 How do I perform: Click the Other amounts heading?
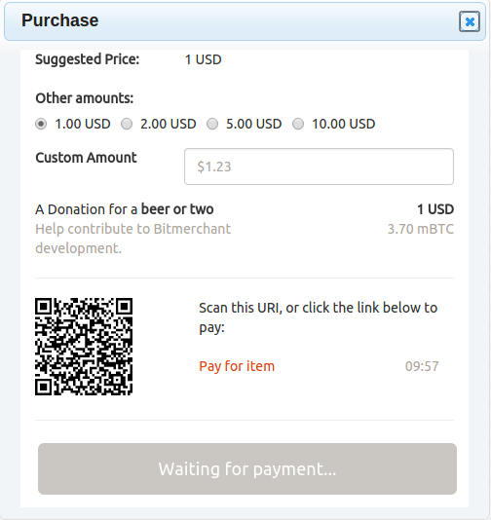point(85,98)
